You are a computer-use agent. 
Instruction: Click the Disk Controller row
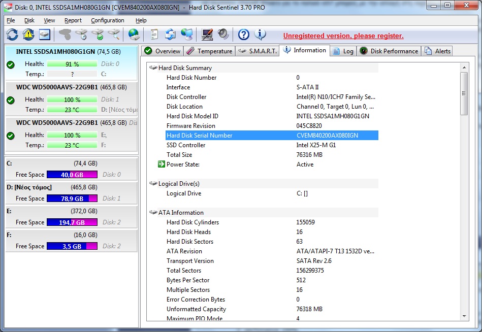[x=272, y=97]
